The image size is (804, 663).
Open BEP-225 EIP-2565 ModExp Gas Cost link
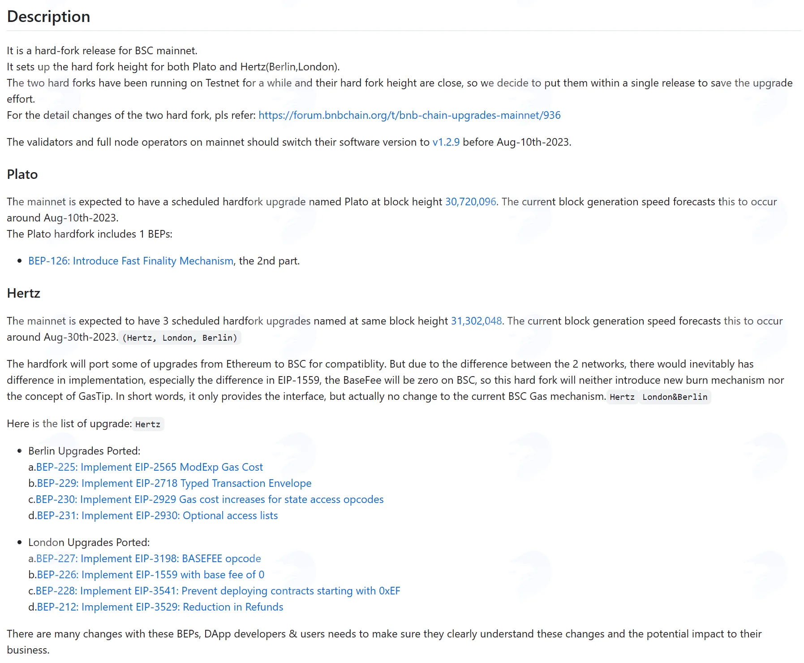click(x=149, y=467)
